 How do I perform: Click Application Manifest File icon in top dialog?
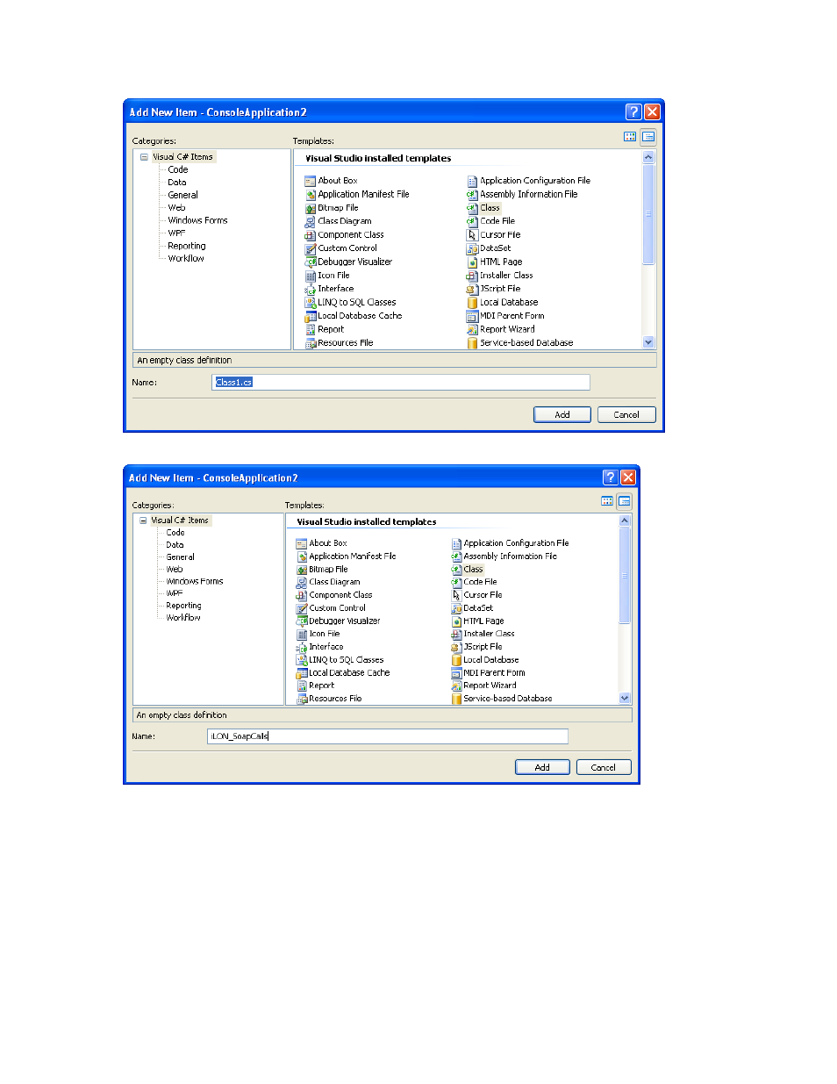coord(310,195)
